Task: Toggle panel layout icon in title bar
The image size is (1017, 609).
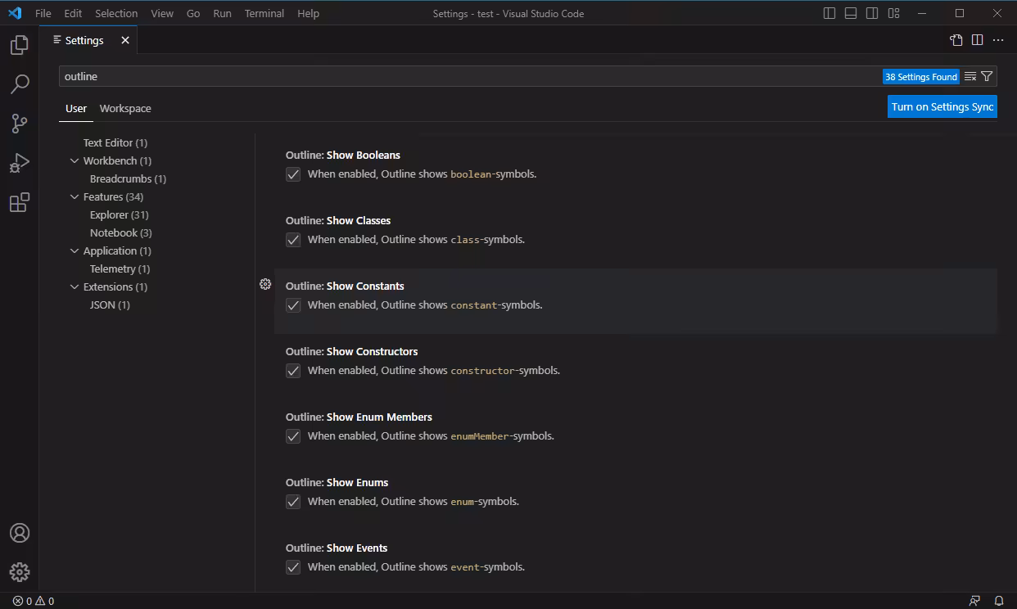Action: tap(851, 13)
